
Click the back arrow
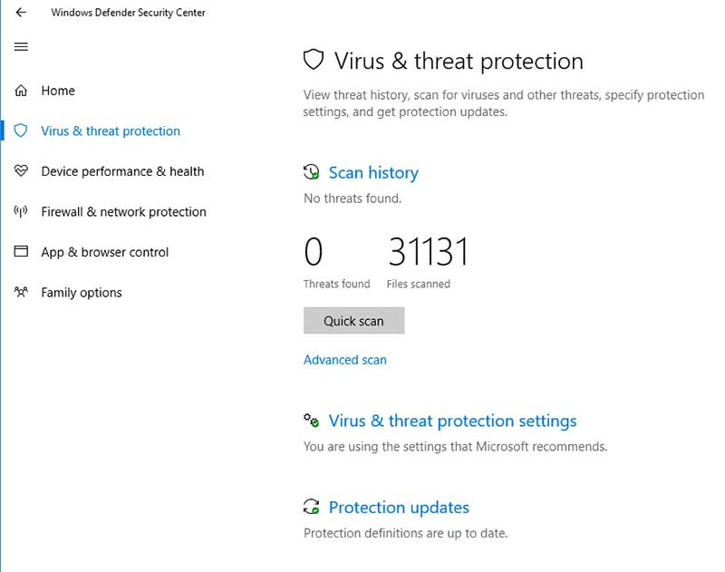21,13
